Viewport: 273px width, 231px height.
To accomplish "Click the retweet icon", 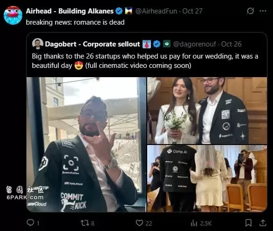I will (x=85, y=223).
